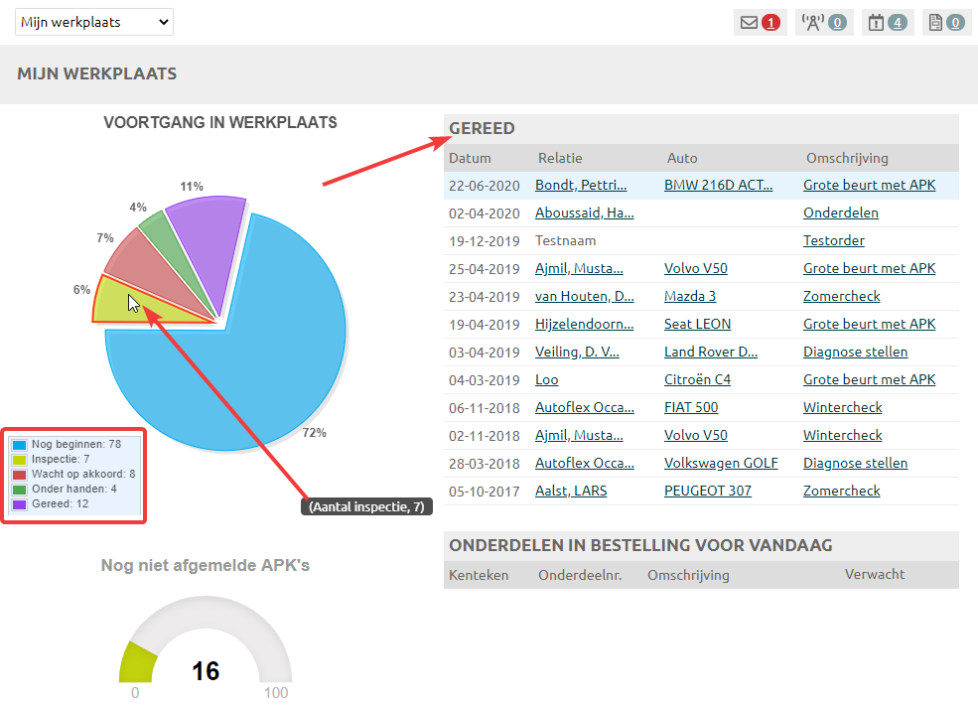The image size is (978, 707).
Task: Open the calendar alert icon
Action: 876,23
